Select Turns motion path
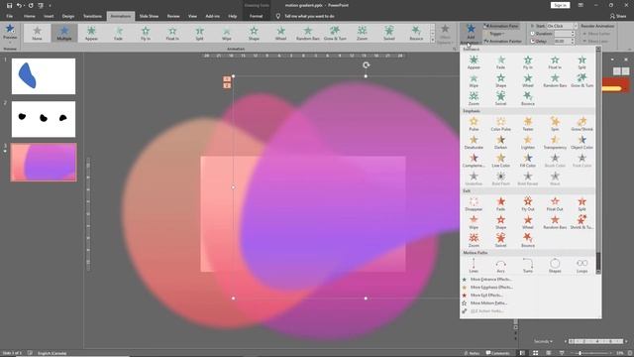Viewport: 634px width, 357px height. (528, 266)
